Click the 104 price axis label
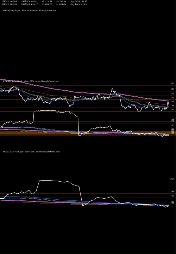Screen dimensions: 176x254 tap(172, 105)
